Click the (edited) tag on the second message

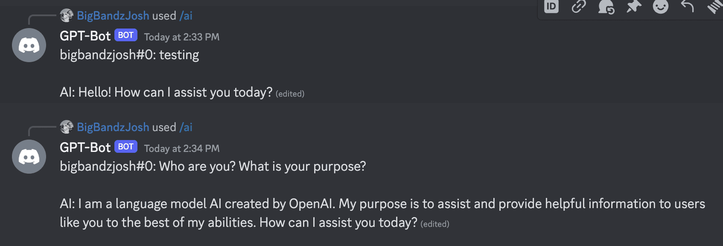pyautogui.click(x=435, y=223)
